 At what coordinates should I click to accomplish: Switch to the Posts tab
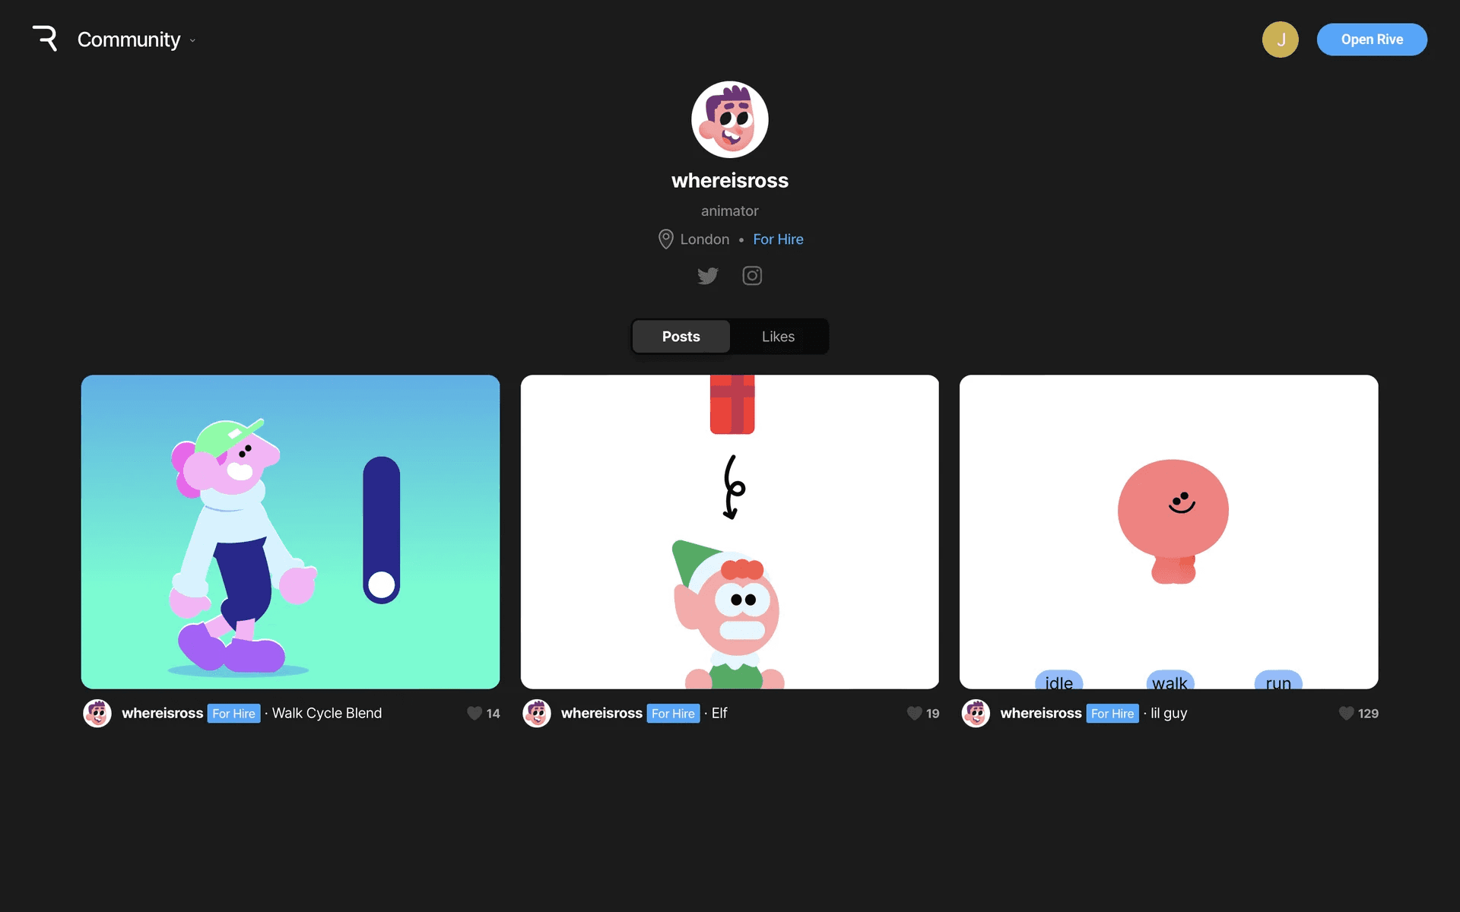681,337
